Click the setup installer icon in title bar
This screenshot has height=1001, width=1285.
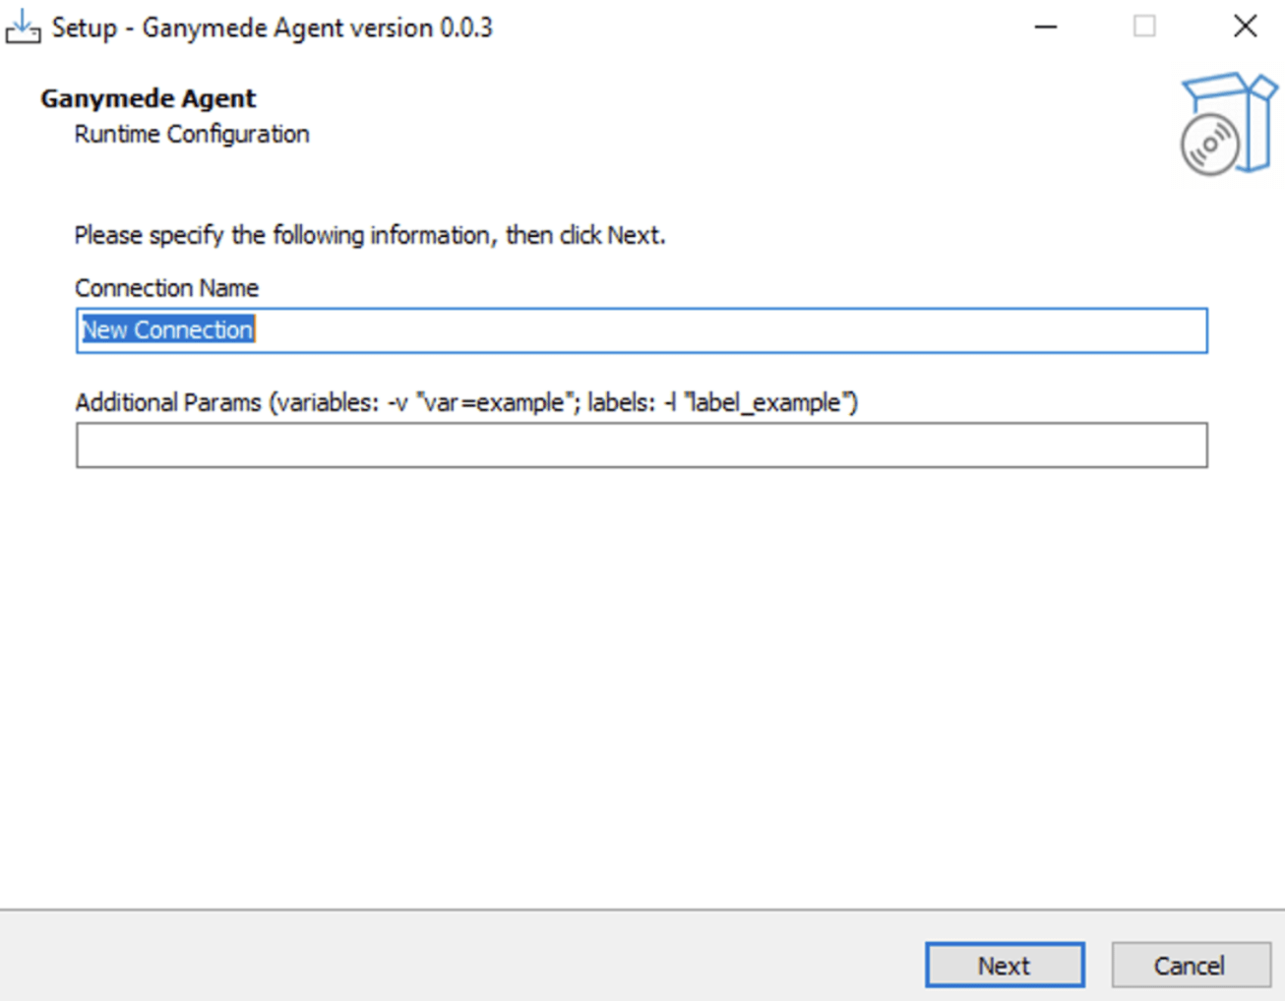pyautogui.click(x=23, y=28)
